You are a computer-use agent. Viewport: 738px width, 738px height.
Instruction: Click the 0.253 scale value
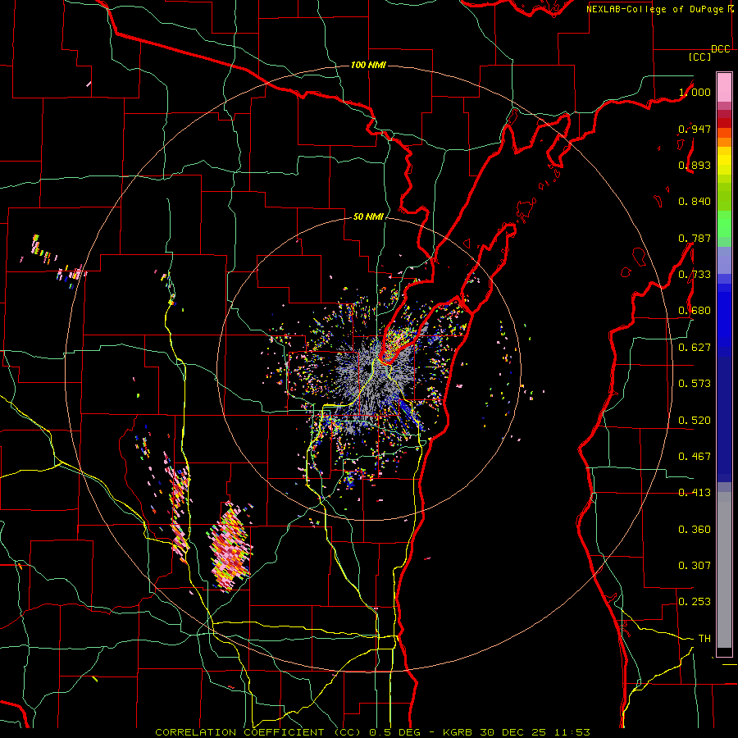pyautogui.click(x=695, y=602)
